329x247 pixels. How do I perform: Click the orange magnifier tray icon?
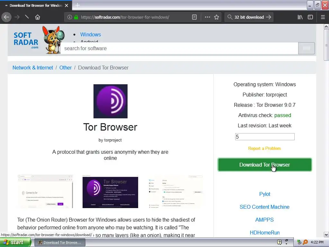pos(305,242)
